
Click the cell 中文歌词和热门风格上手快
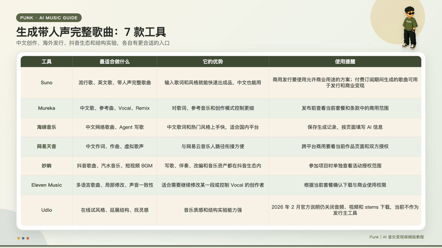pos(213,127)
